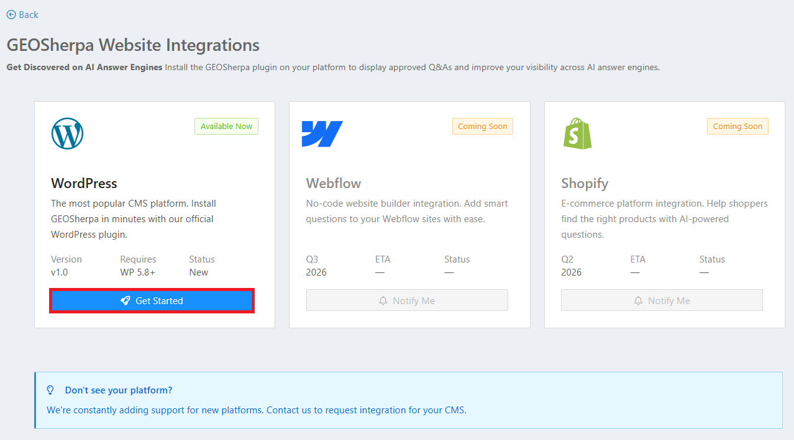Go back using the Back link
The width and height of the screenshot is (794, 440).
[x=22, y=14]
